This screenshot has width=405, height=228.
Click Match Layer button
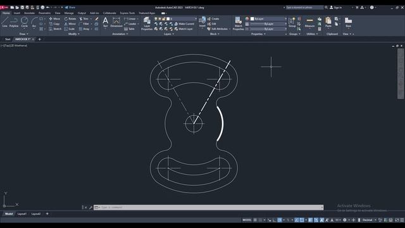184,29
